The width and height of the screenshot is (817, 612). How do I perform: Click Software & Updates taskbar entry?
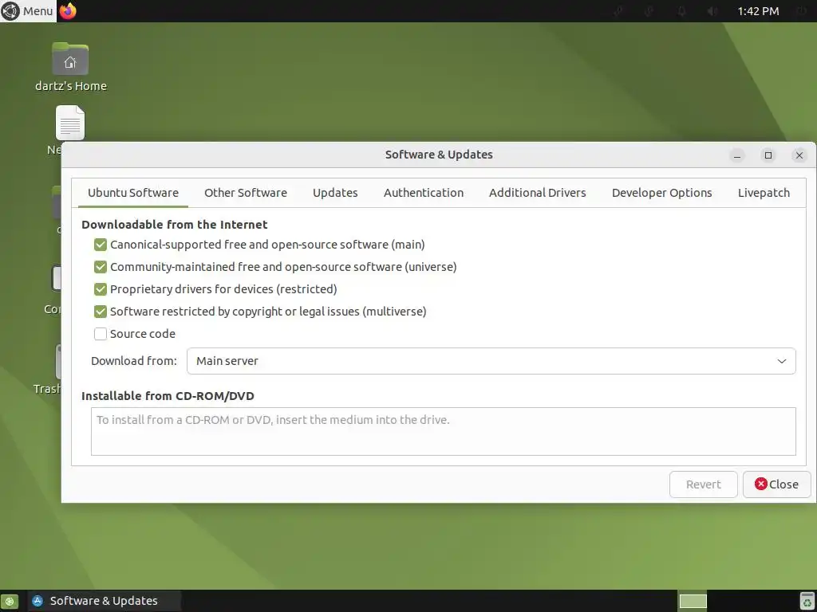pos(105,601)
